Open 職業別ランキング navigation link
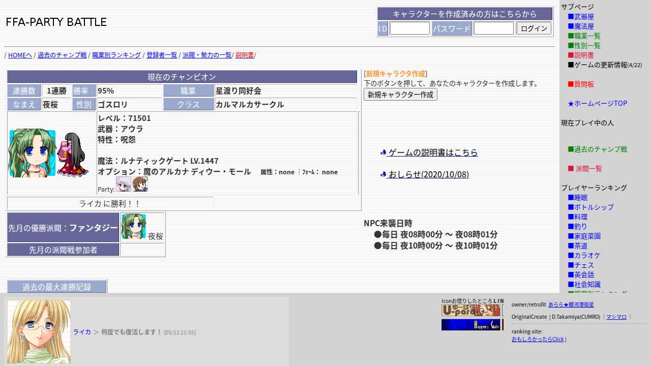The height and width of the screenshot is (366, 651). (116, 55)
